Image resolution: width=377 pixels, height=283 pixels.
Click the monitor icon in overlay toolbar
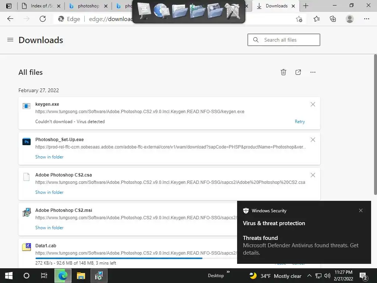click(x=144, y=11)
